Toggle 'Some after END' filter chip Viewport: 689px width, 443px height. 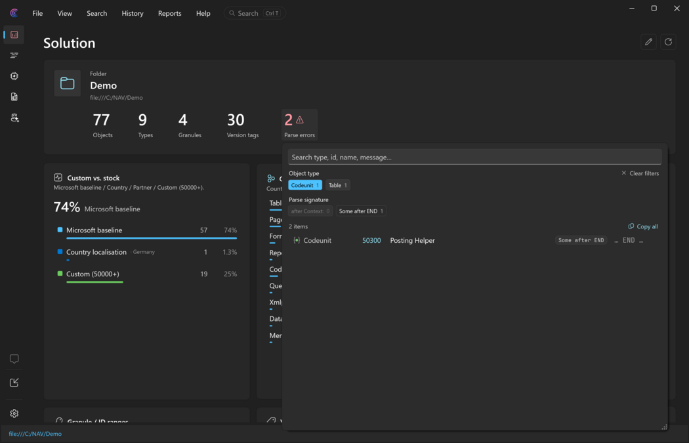click(361, 211)
